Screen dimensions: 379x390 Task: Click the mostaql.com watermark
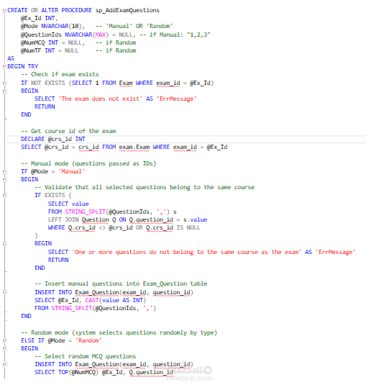189,378
